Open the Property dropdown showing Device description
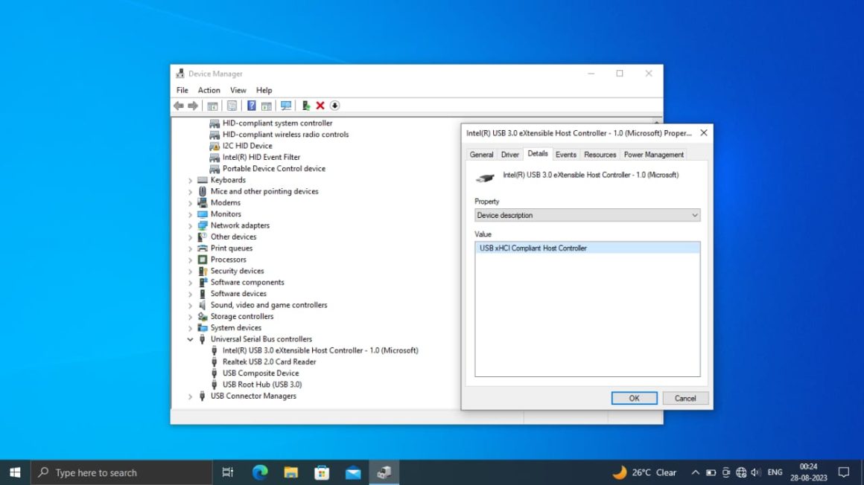Screen dimensions: 864x485 pos(587,215)
